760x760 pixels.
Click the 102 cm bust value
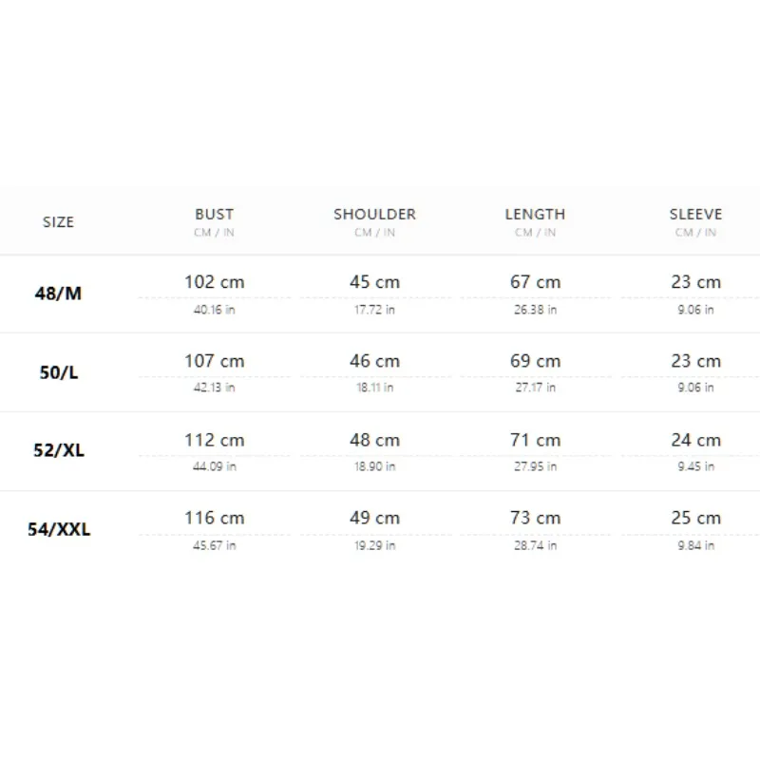215,281
